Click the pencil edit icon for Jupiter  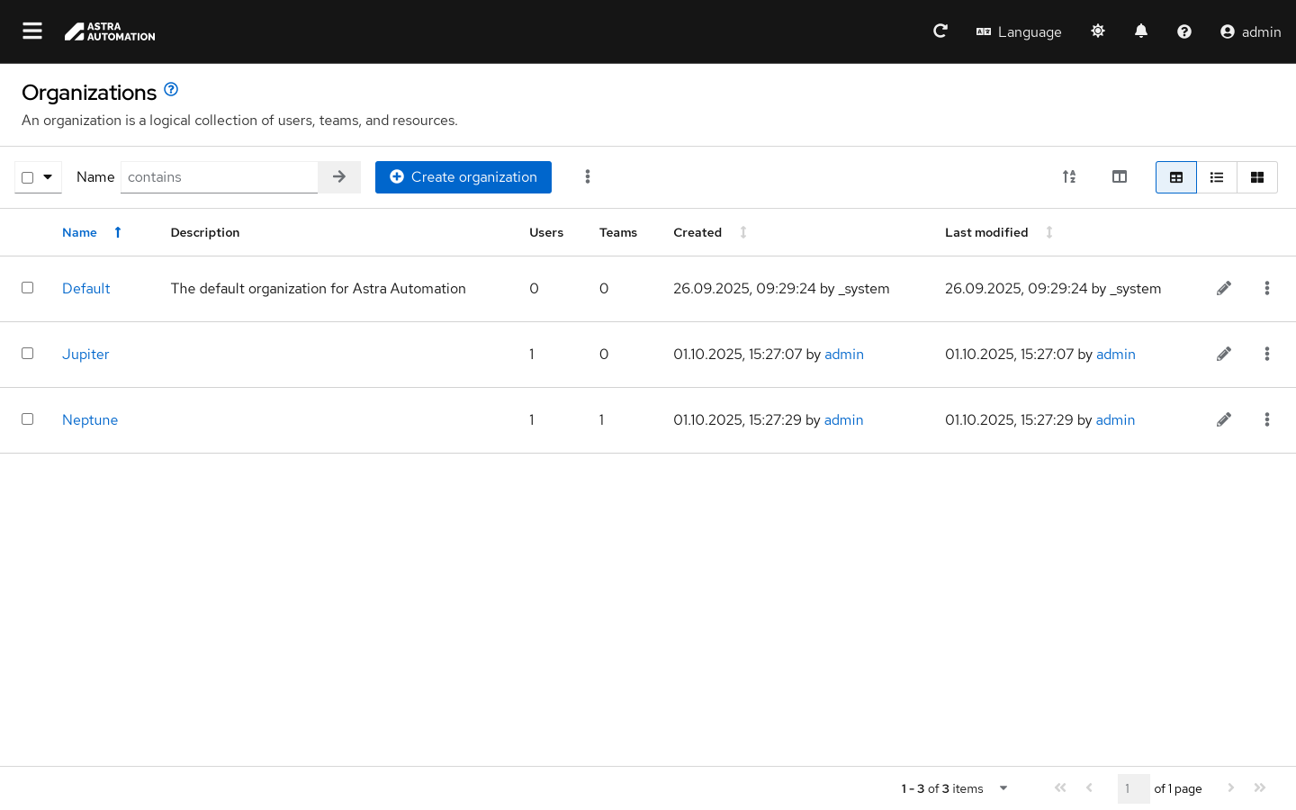point(1224,355)
